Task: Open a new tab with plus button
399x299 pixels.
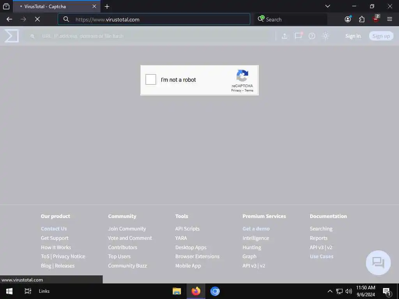Action: click(107, 6)
